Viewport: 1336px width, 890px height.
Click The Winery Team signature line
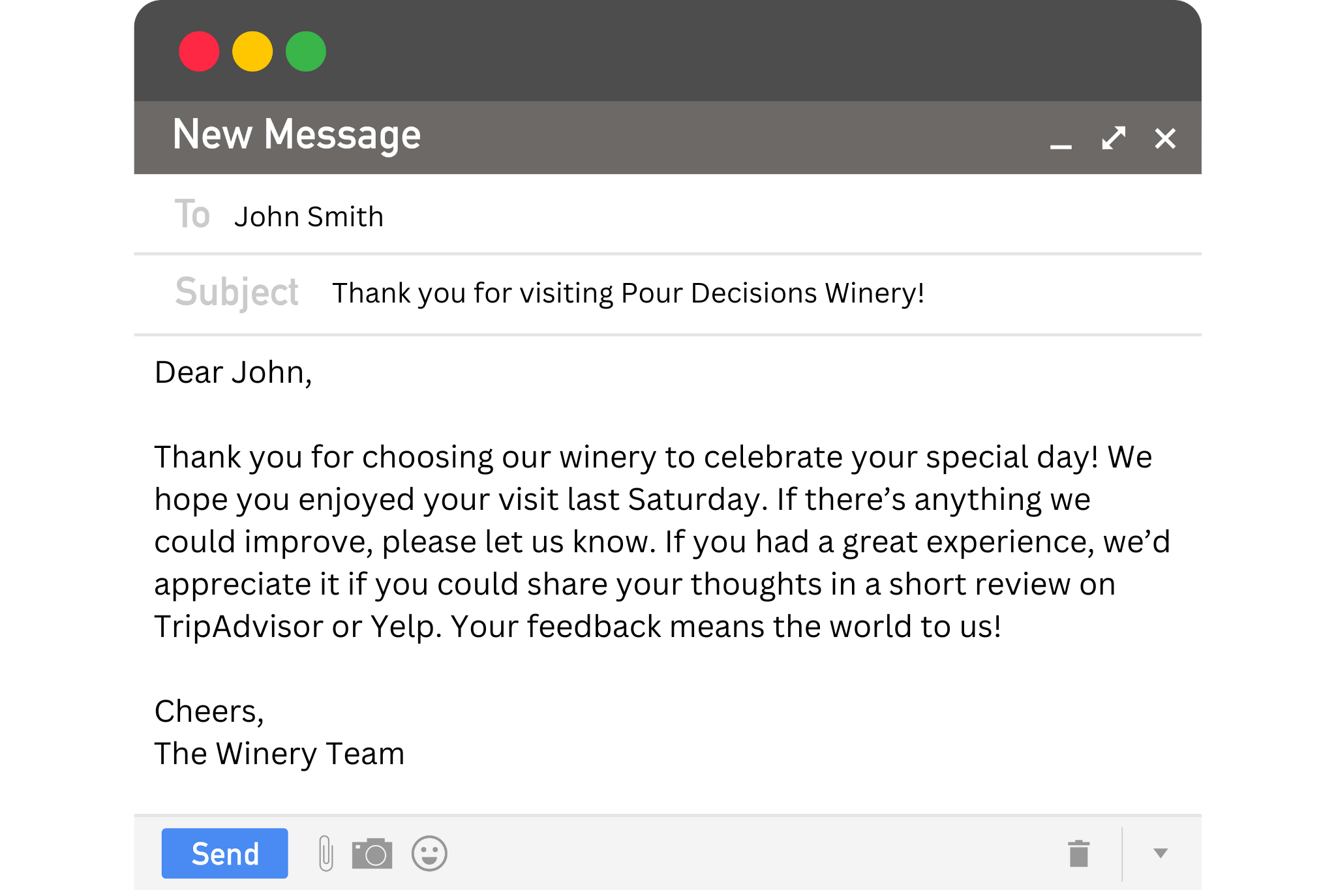279,754
